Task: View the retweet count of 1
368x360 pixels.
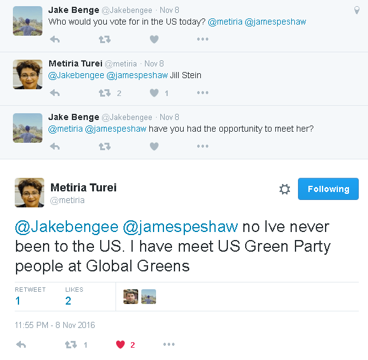Action: pos(30,297)
